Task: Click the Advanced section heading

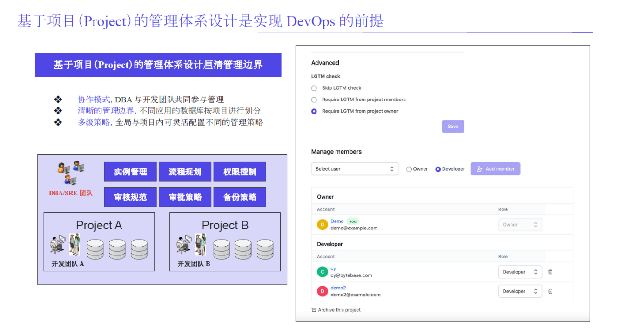Action: (x=325, y=63)
